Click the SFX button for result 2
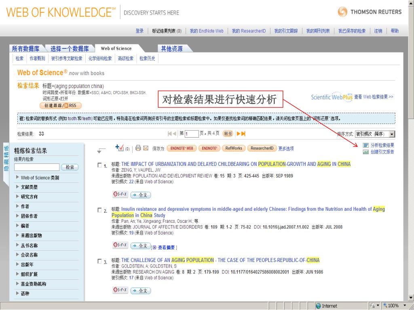 (x=120, y=245)
